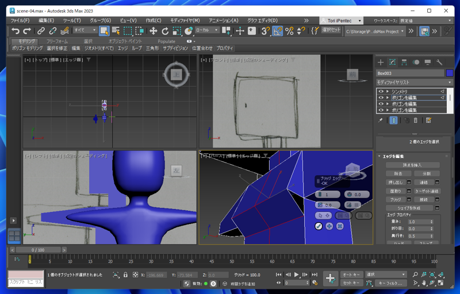This screenshot has height=294, width=460.
Task: Open the モディファイヤ(M) menu
Action: click(185, 21)
